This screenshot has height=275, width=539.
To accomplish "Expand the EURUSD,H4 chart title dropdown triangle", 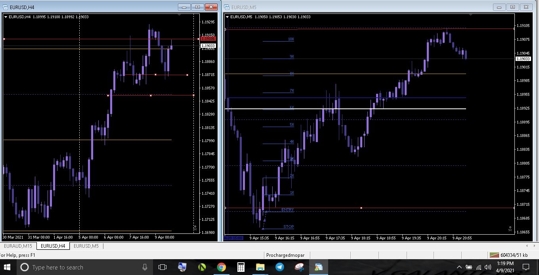I will 6,17.
